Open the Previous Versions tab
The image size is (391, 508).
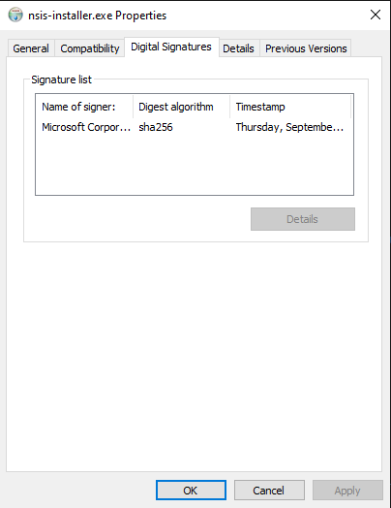click(x=306, y=48)
